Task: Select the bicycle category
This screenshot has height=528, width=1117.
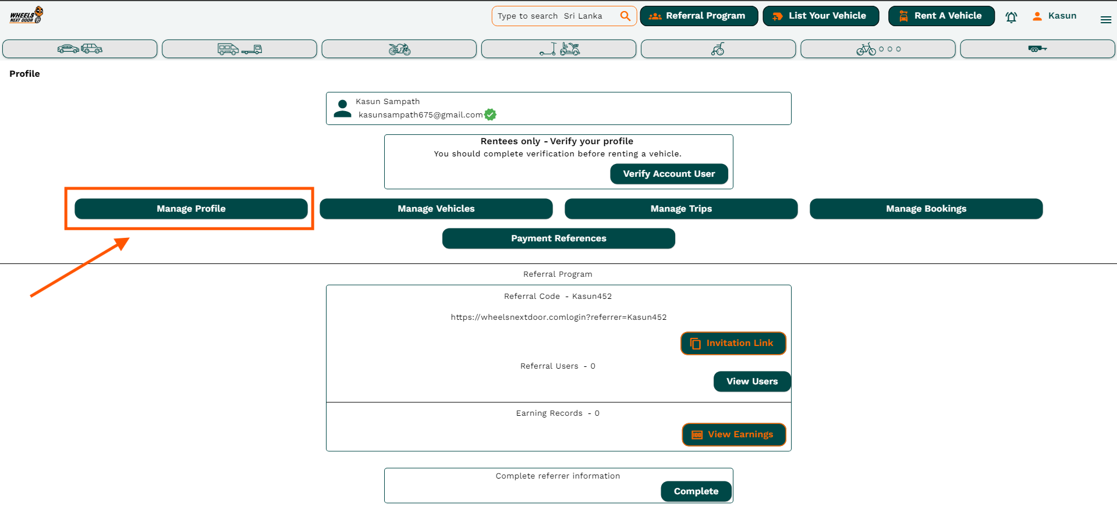Action: (x=878, y=49)
